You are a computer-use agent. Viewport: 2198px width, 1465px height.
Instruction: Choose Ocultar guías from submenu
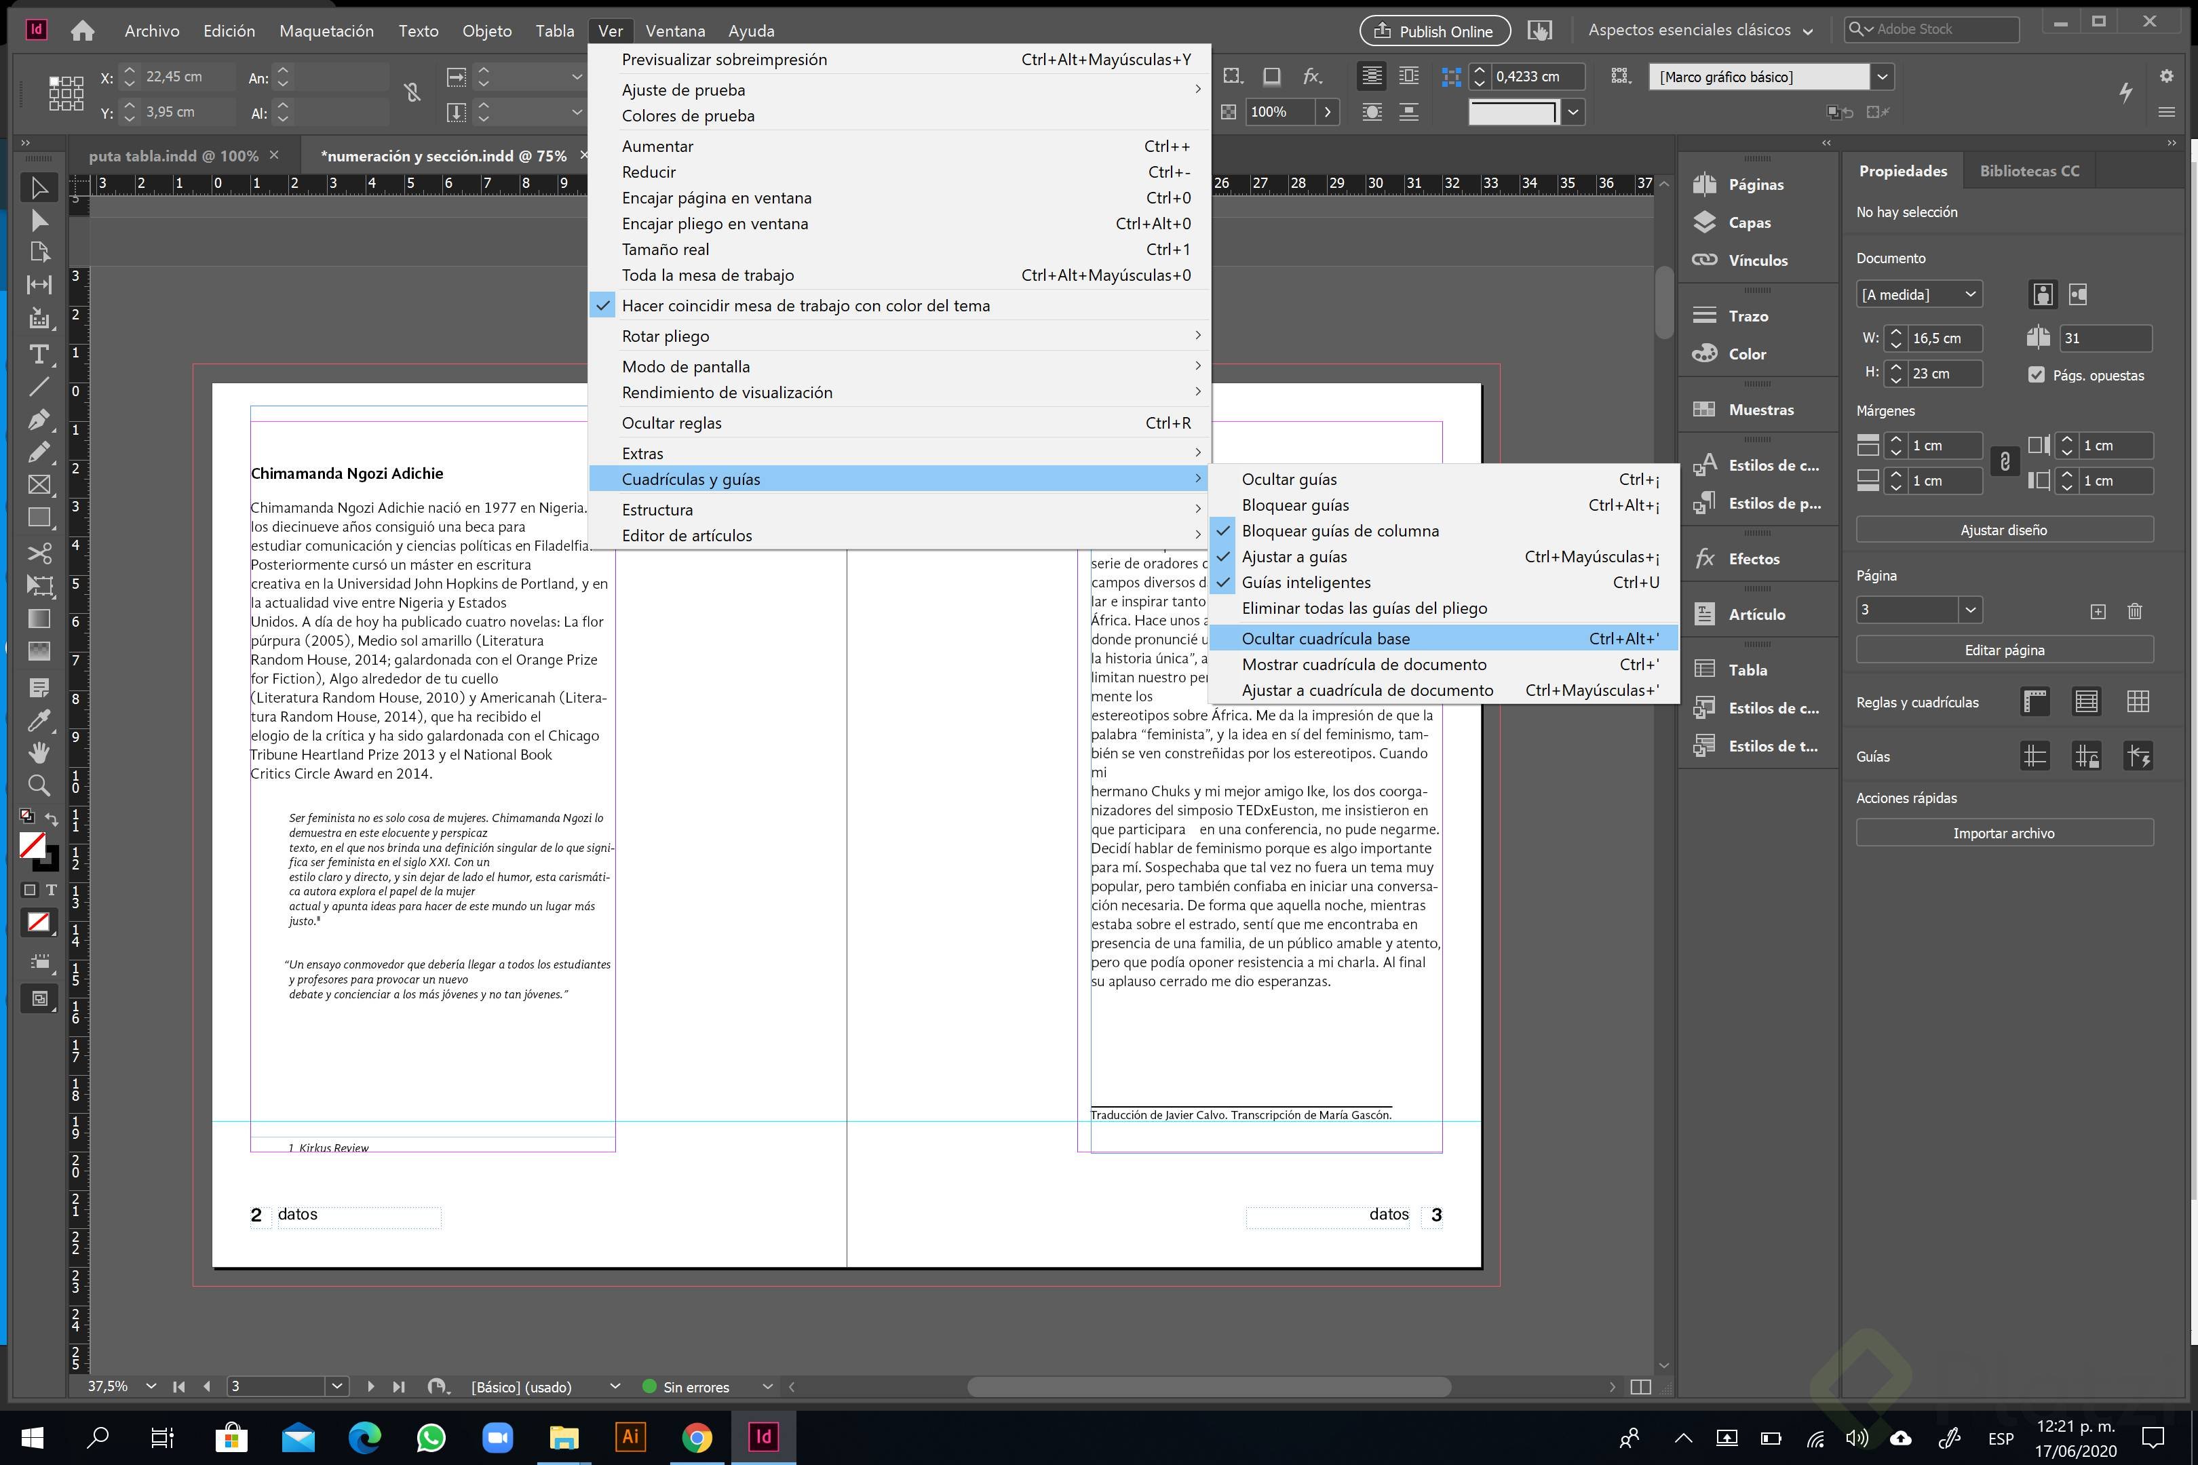1443,480
